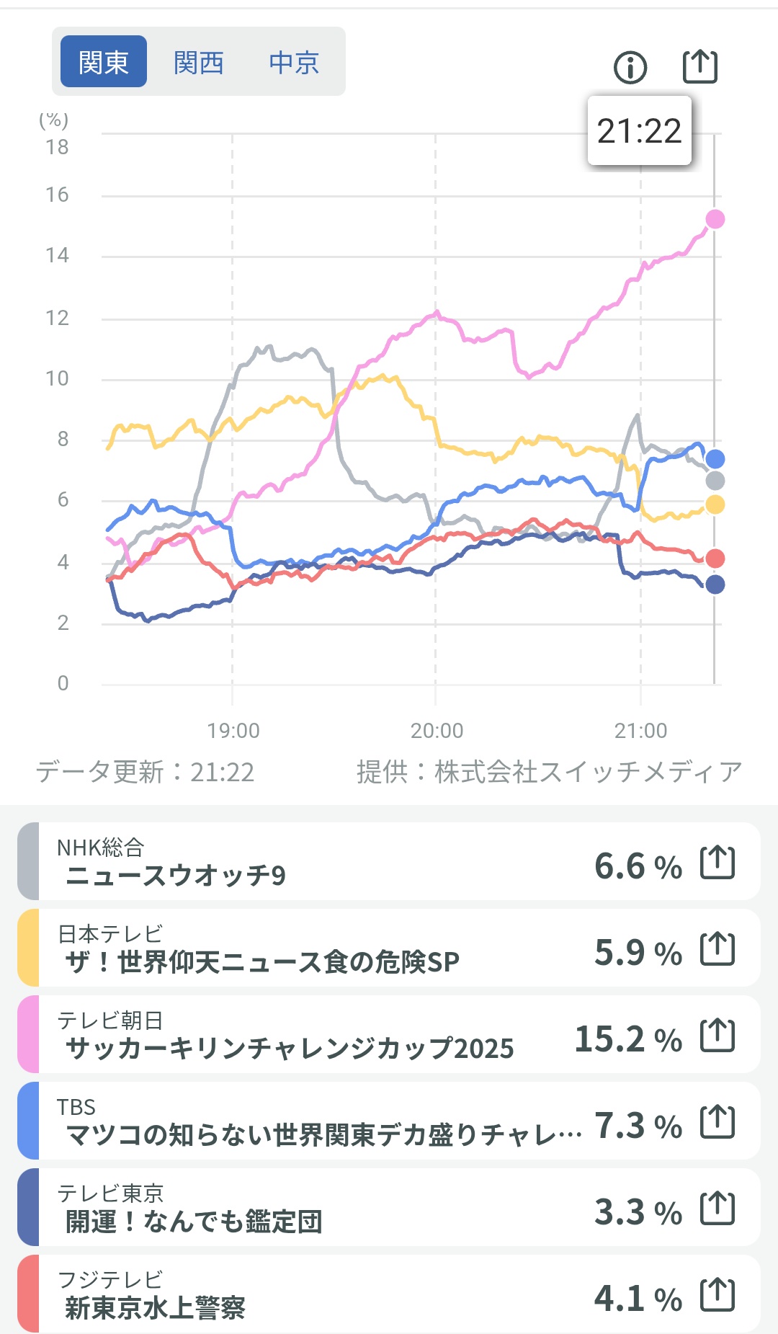Click the yellow 日本テレビ color bar

click(x=28, y=948)
